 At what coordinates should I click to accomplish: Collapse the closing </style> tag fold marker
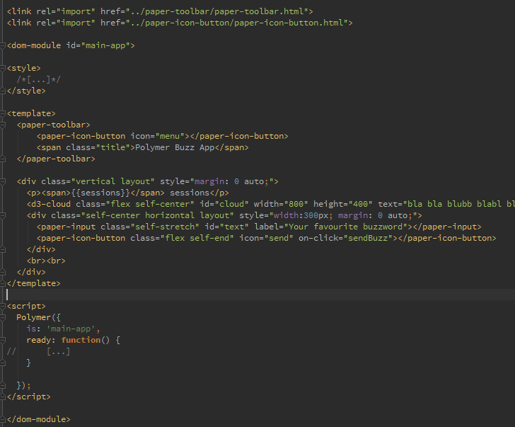point(3,91)
